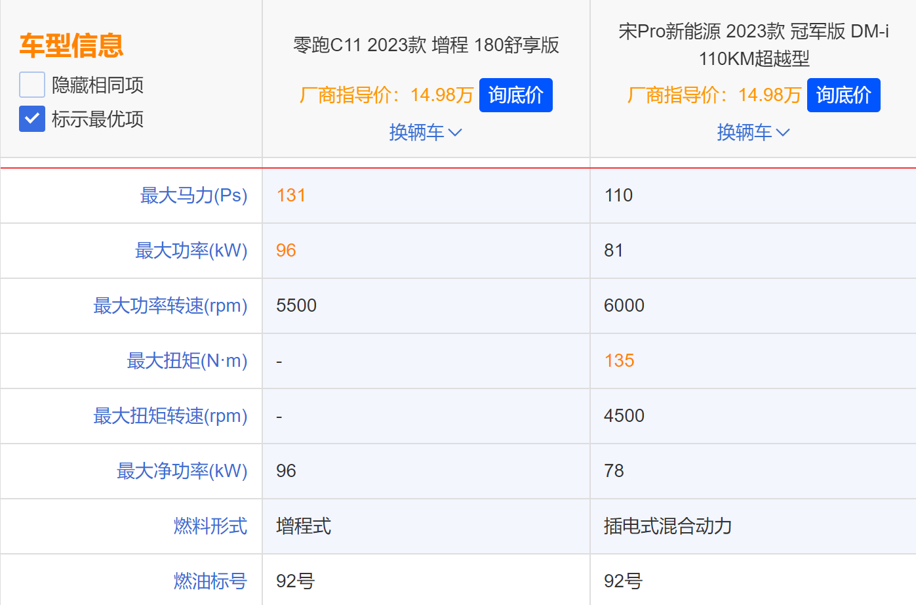
Task: Select the 最大扭矩(N·m) parameter link
Action: (187, 361)
